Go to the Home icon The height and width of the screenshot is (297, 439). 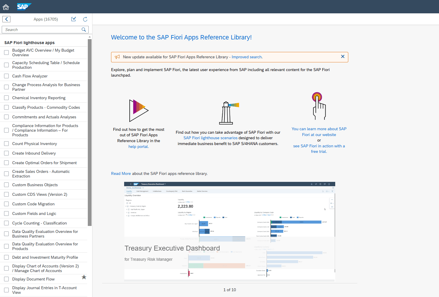6,7
